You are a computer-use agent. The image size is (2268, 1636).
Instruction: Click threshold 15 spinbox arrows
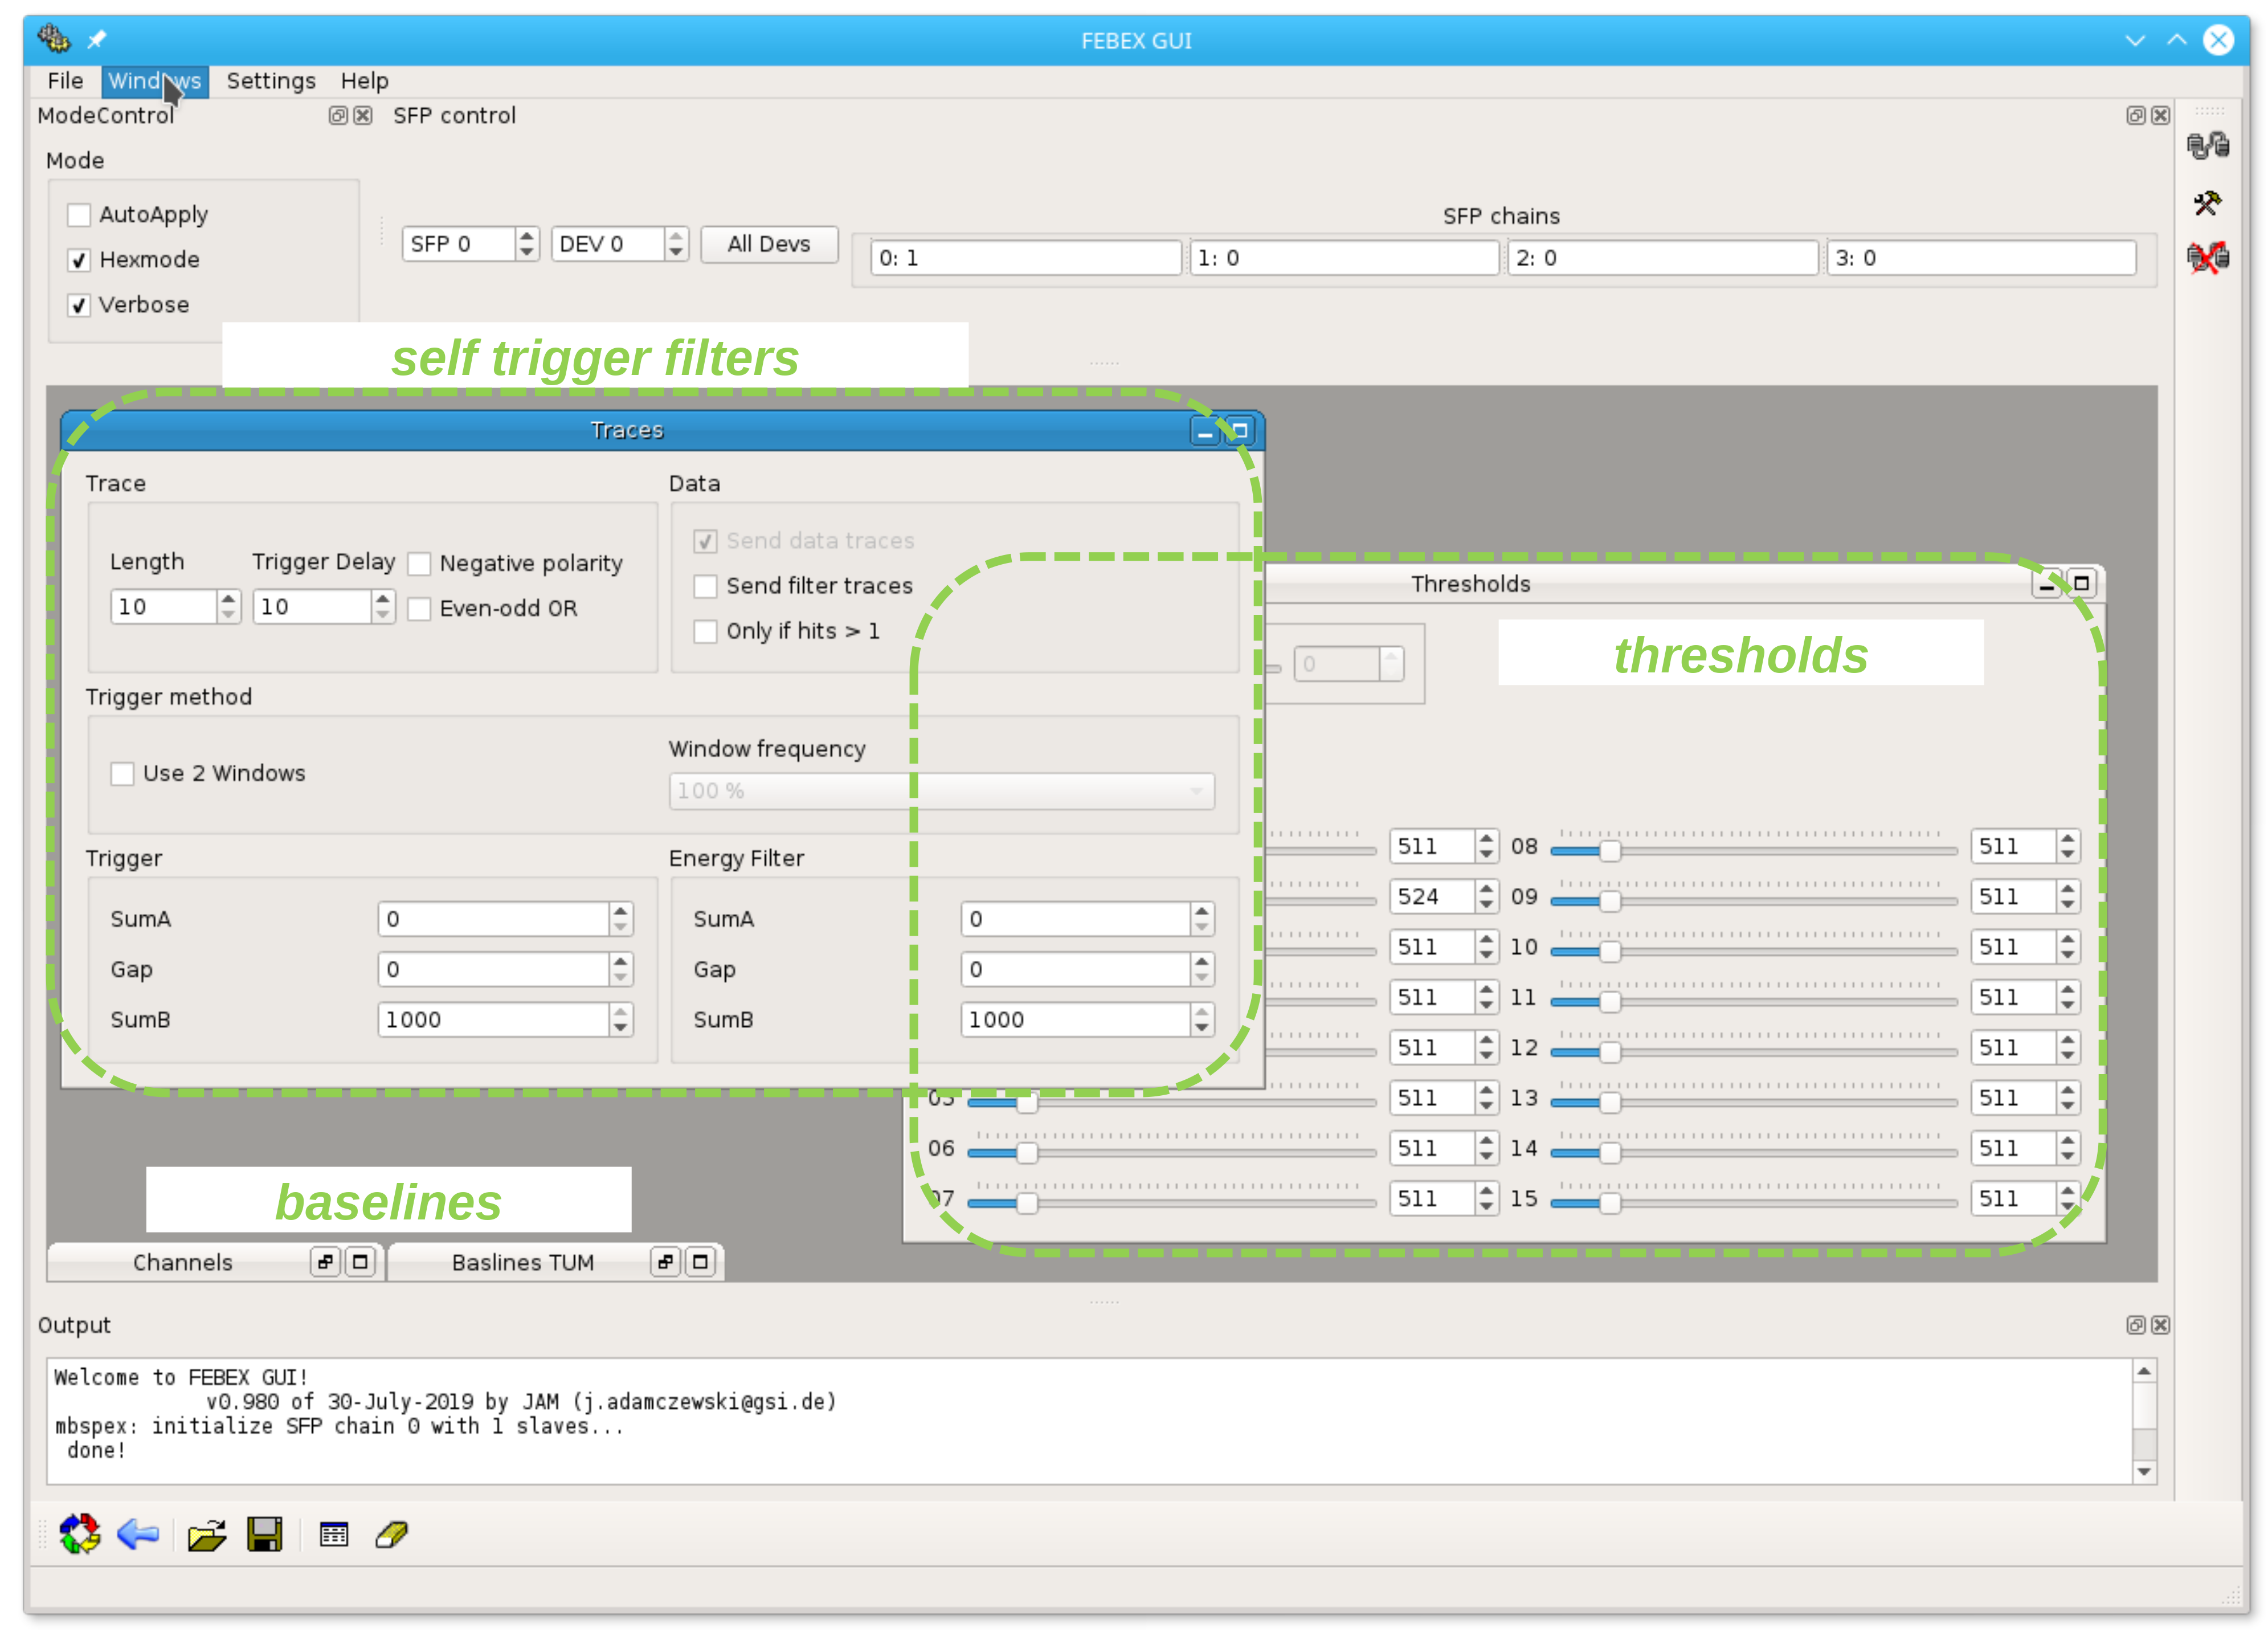pos(2068,1199)
